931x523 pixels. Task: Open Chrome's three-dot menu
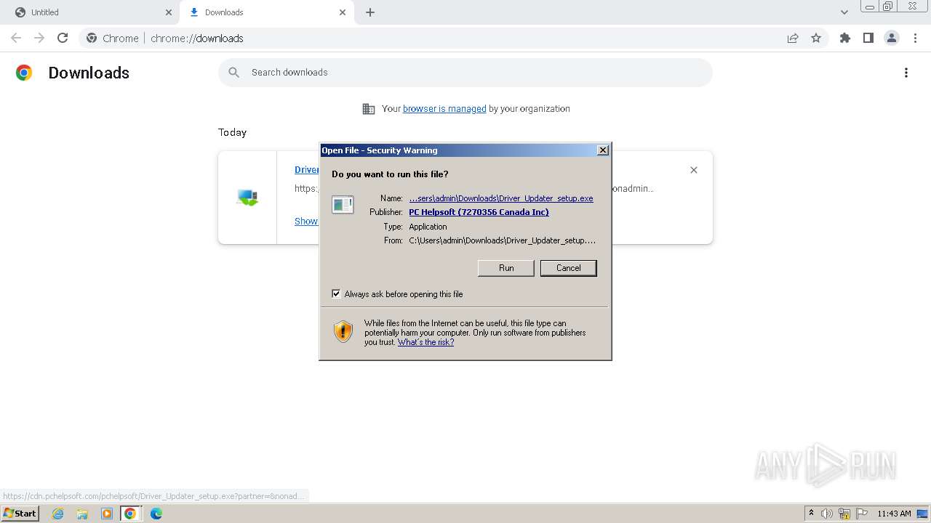coord(915,38)
